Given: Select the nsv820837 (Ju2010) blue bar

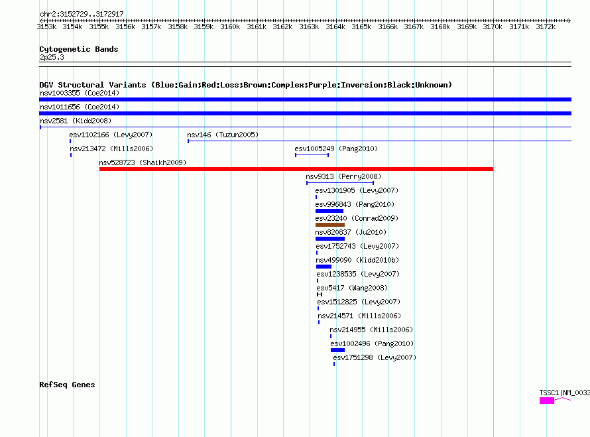Looking at the screenshot, I should point(329,239).
